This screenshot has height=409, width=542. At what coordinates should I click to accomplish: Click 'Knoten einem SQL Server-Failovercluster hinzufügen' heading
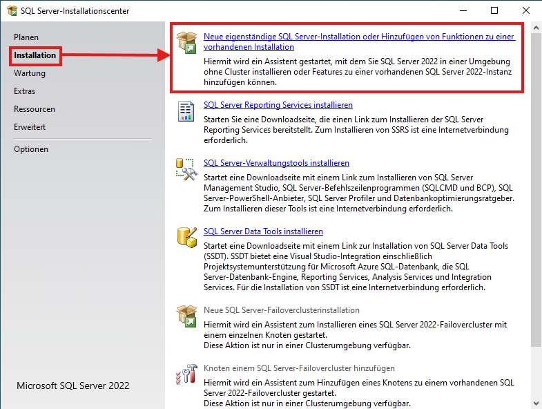click(300, 368)
